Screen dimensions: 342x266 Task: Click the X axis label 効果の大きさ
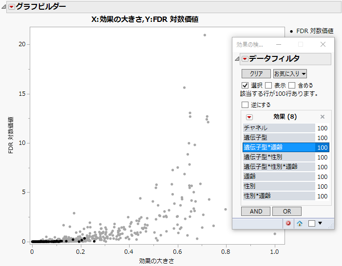(x=156, y=261)
